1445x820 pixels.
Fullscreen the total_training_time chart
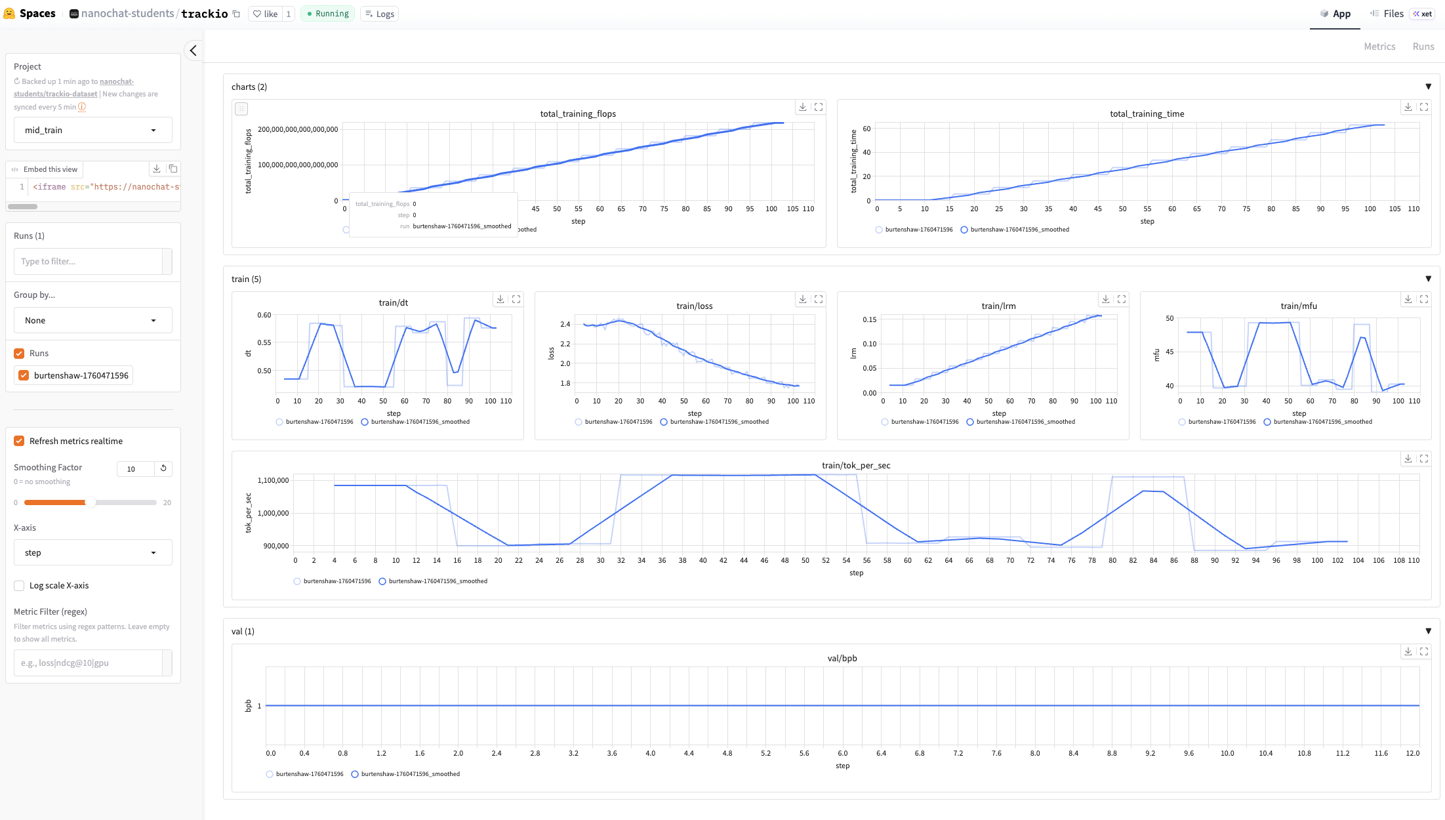click(x=1424, y=107)
